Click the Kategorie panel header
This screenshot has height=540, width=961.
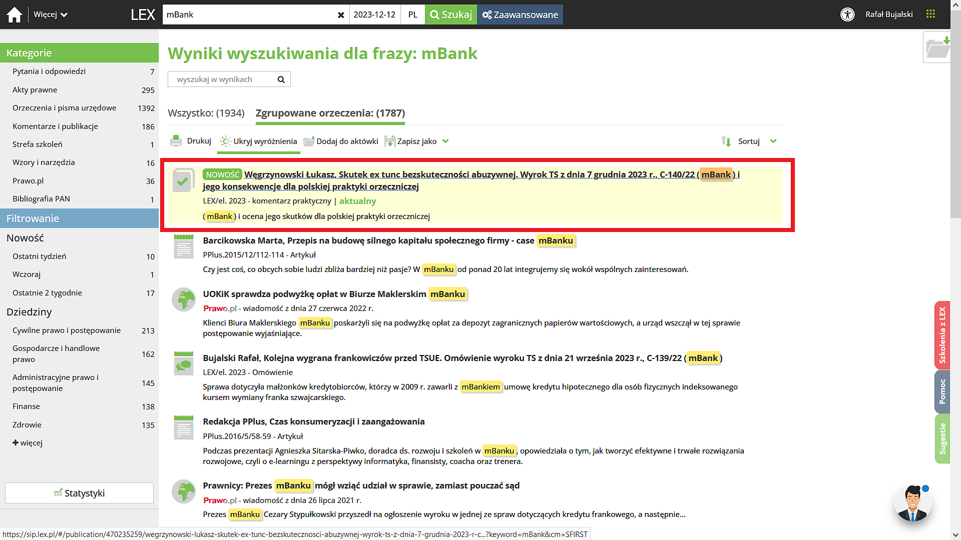click(79, 52)
